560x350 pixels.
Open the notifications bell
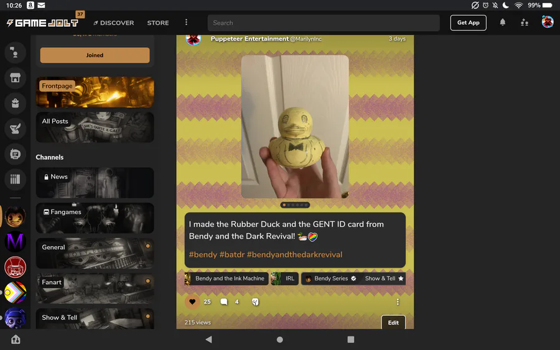(x=503, y=22)
